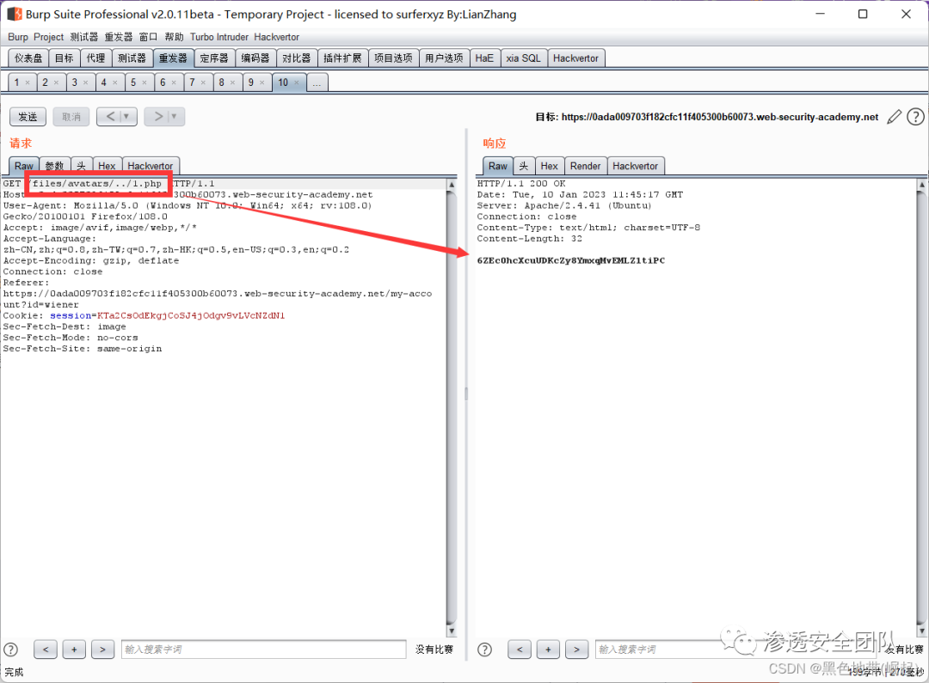The image size is (929, 683).
Task: Open the 窗口 menu
Action: coord(148,37)
